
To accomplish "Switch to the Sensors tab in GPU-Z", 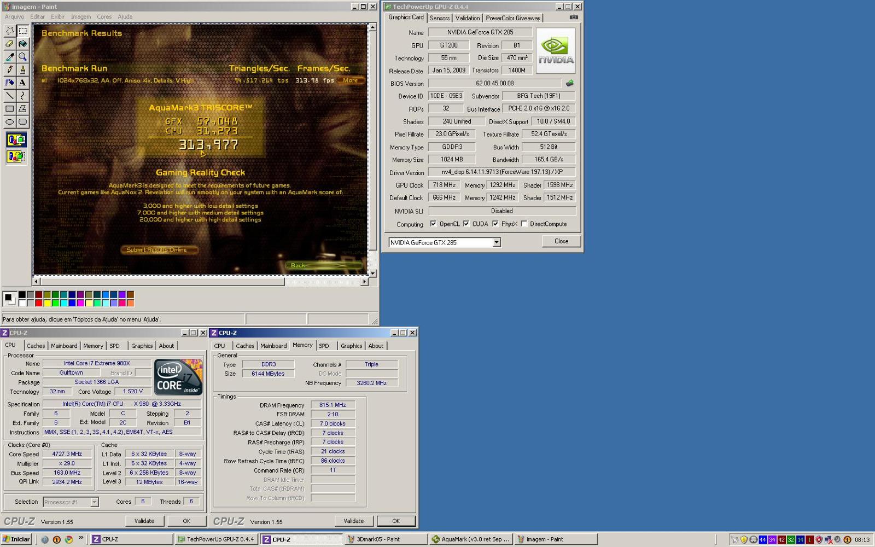I will click(x=440, y=18).
